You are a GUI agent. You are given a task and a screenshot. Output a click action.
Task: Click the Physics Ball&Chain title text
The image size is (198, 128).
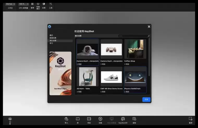click(x=132, y=89)
